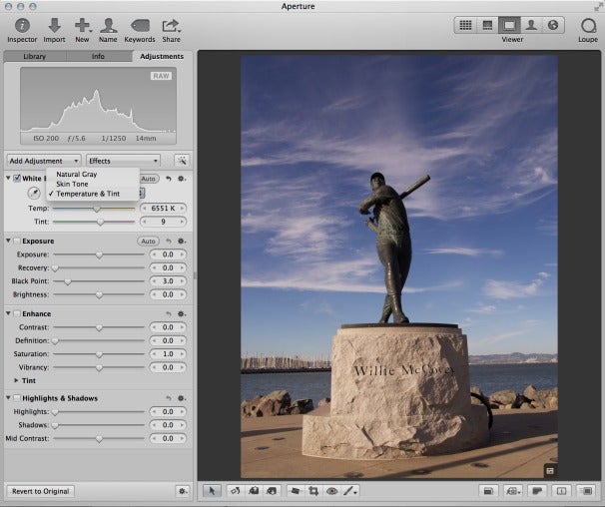Click the Willie McCovey statue photo

point(399,266)
